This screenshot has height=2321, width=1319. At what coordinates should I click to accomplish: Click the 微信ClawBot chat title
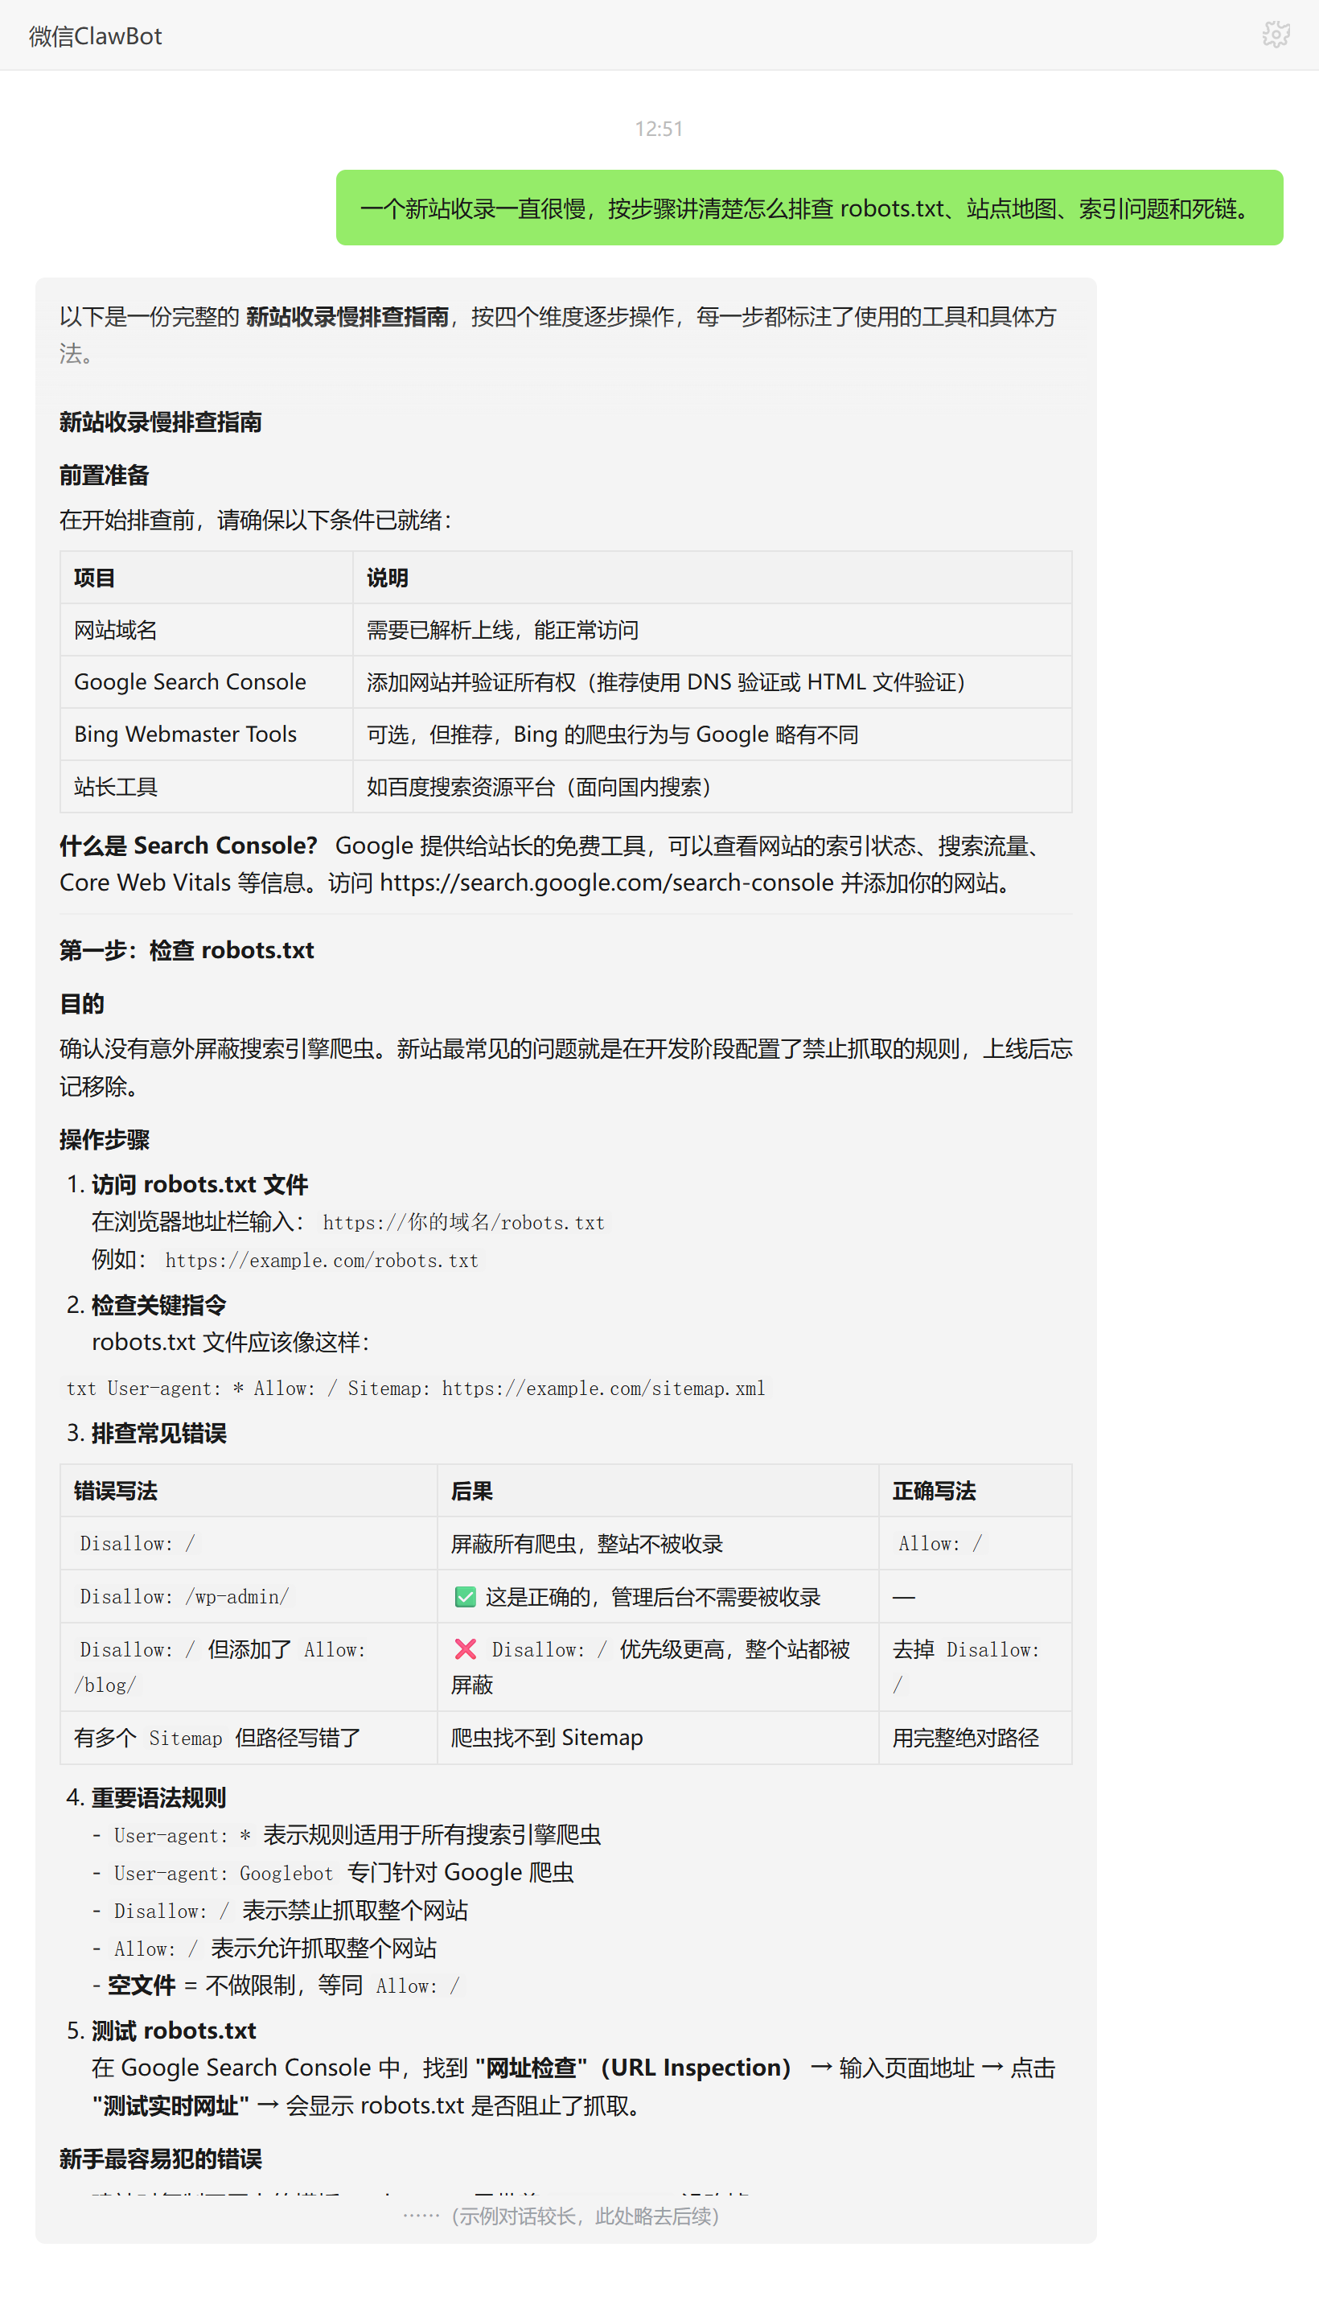pos(95,36)
